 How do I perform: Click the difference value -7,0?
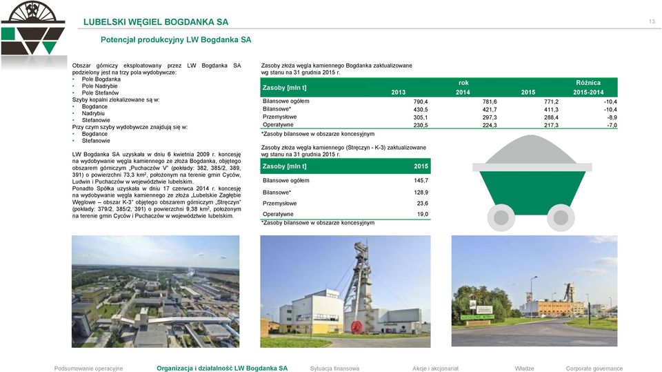612,125
